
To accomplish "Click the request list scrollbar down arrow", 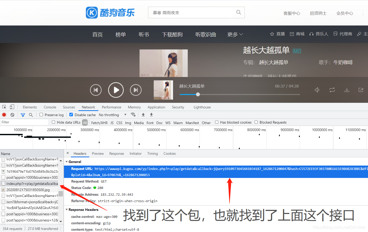I will [x=61, y=221].
